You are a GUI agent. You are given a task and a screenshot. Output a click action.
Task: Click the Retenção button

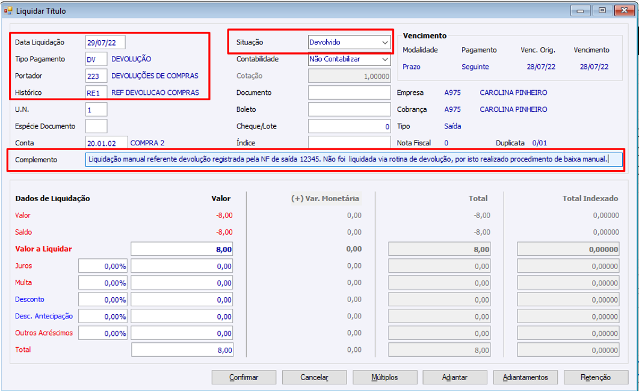click(x=596, y=377)
